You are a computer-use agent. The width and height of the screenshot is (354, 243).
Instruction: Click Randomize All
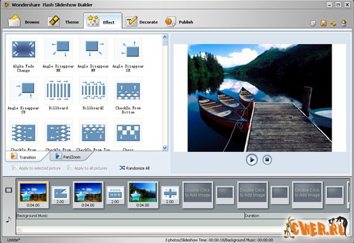pos(135,168)
